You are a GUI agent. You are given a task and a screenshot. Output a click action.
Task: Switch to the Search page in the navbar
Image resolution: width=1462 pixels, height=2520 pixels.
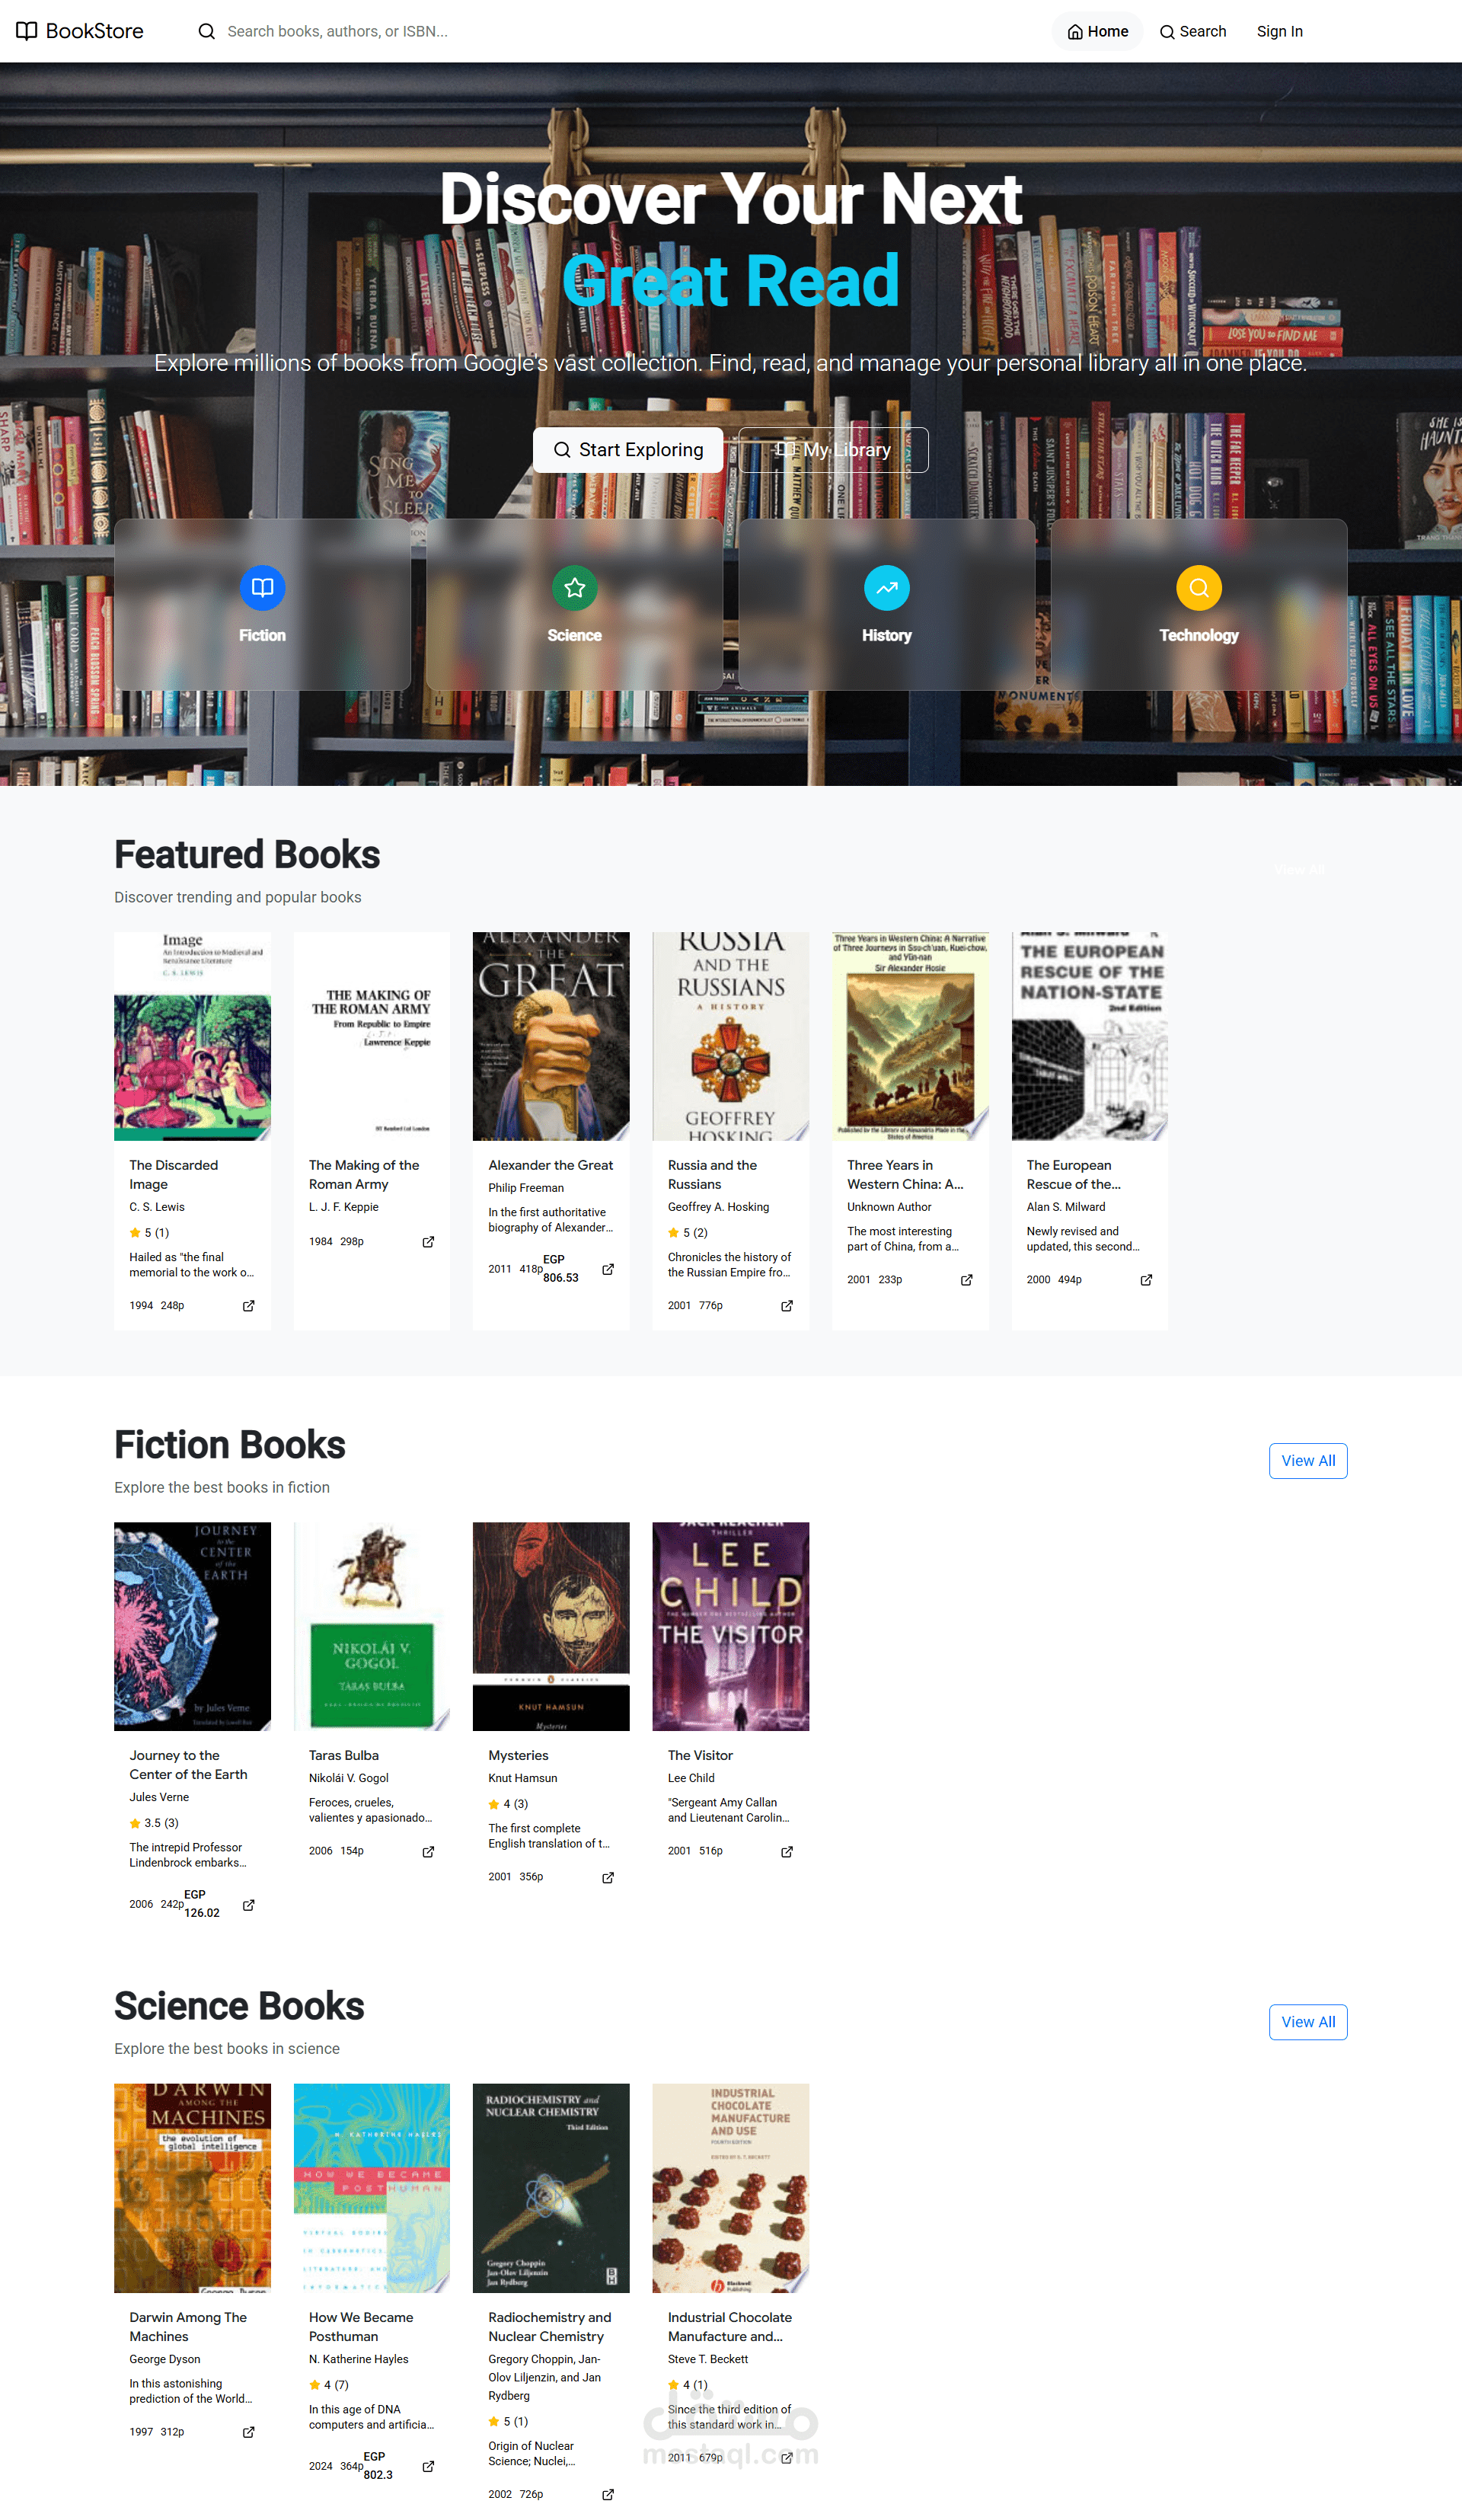click(1193, 31)
